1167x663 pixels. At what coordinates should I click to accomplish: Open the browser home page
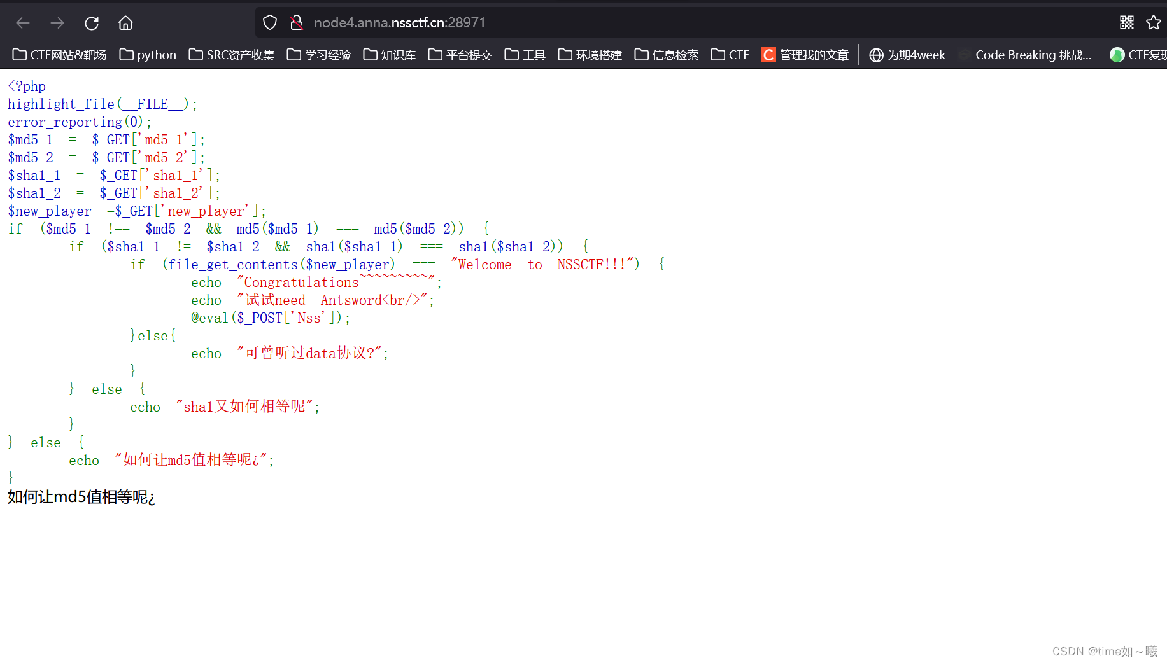point(125,23)
